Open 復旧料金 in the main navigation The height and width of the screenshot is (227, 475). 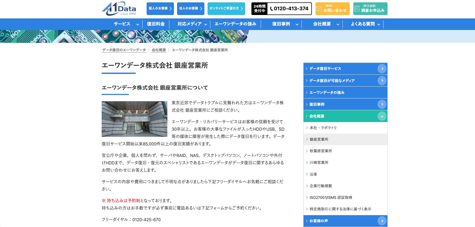point(156,24)
